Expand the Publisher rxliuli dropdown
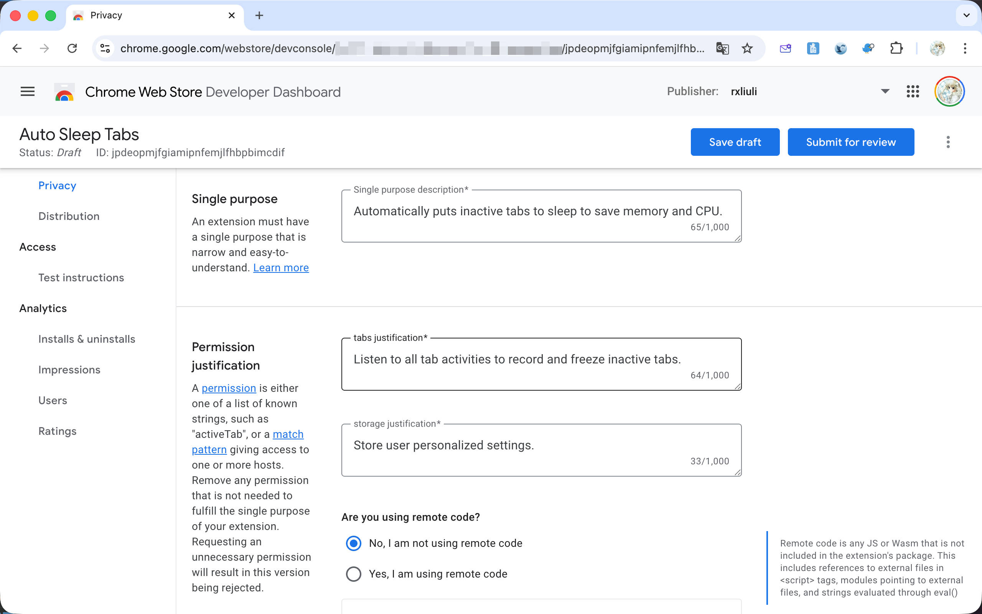This screenshot has height=614, width=982. [885, 92]
